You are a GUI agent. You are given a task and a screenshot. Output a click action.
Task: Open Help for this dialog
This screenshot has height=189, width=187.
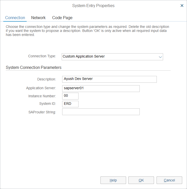click(113, 180)
